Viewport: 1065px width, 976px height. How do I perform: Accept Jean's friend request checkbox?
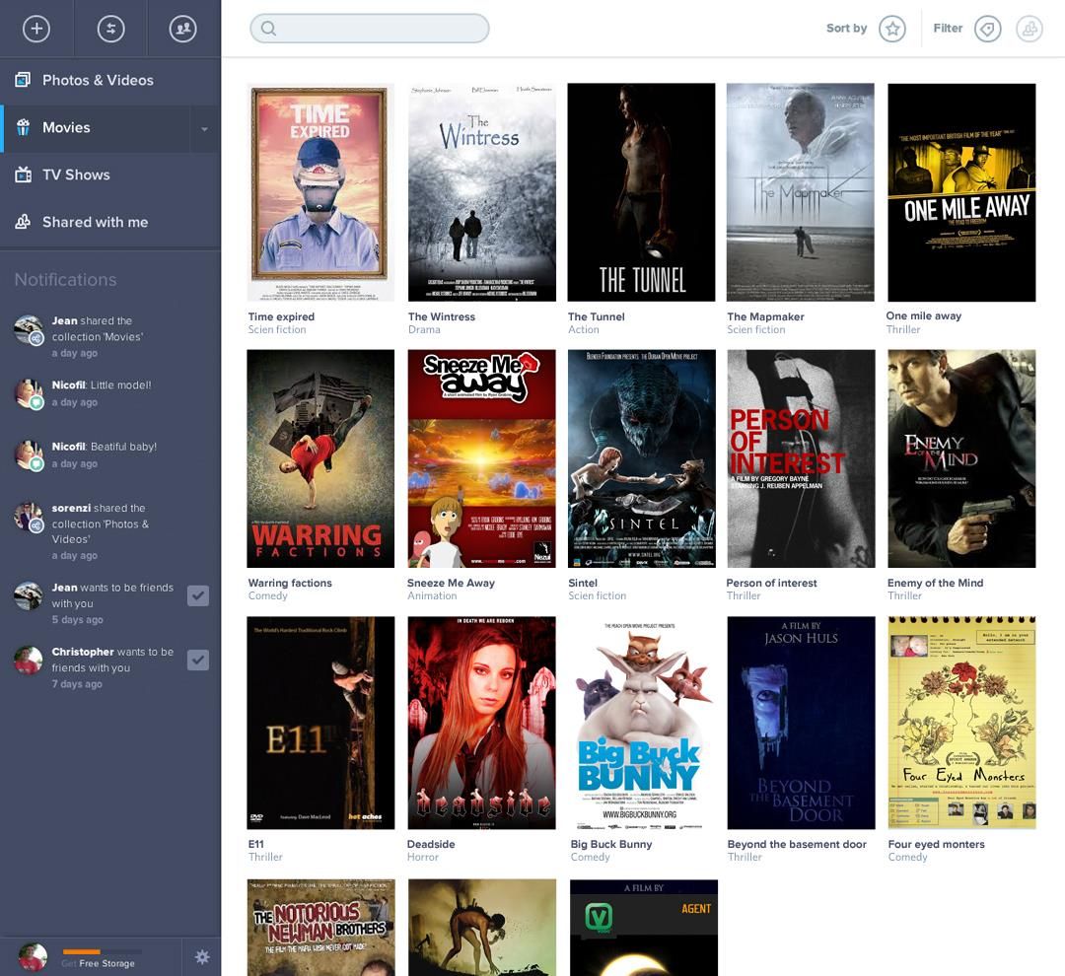click(x=198, y=595)
